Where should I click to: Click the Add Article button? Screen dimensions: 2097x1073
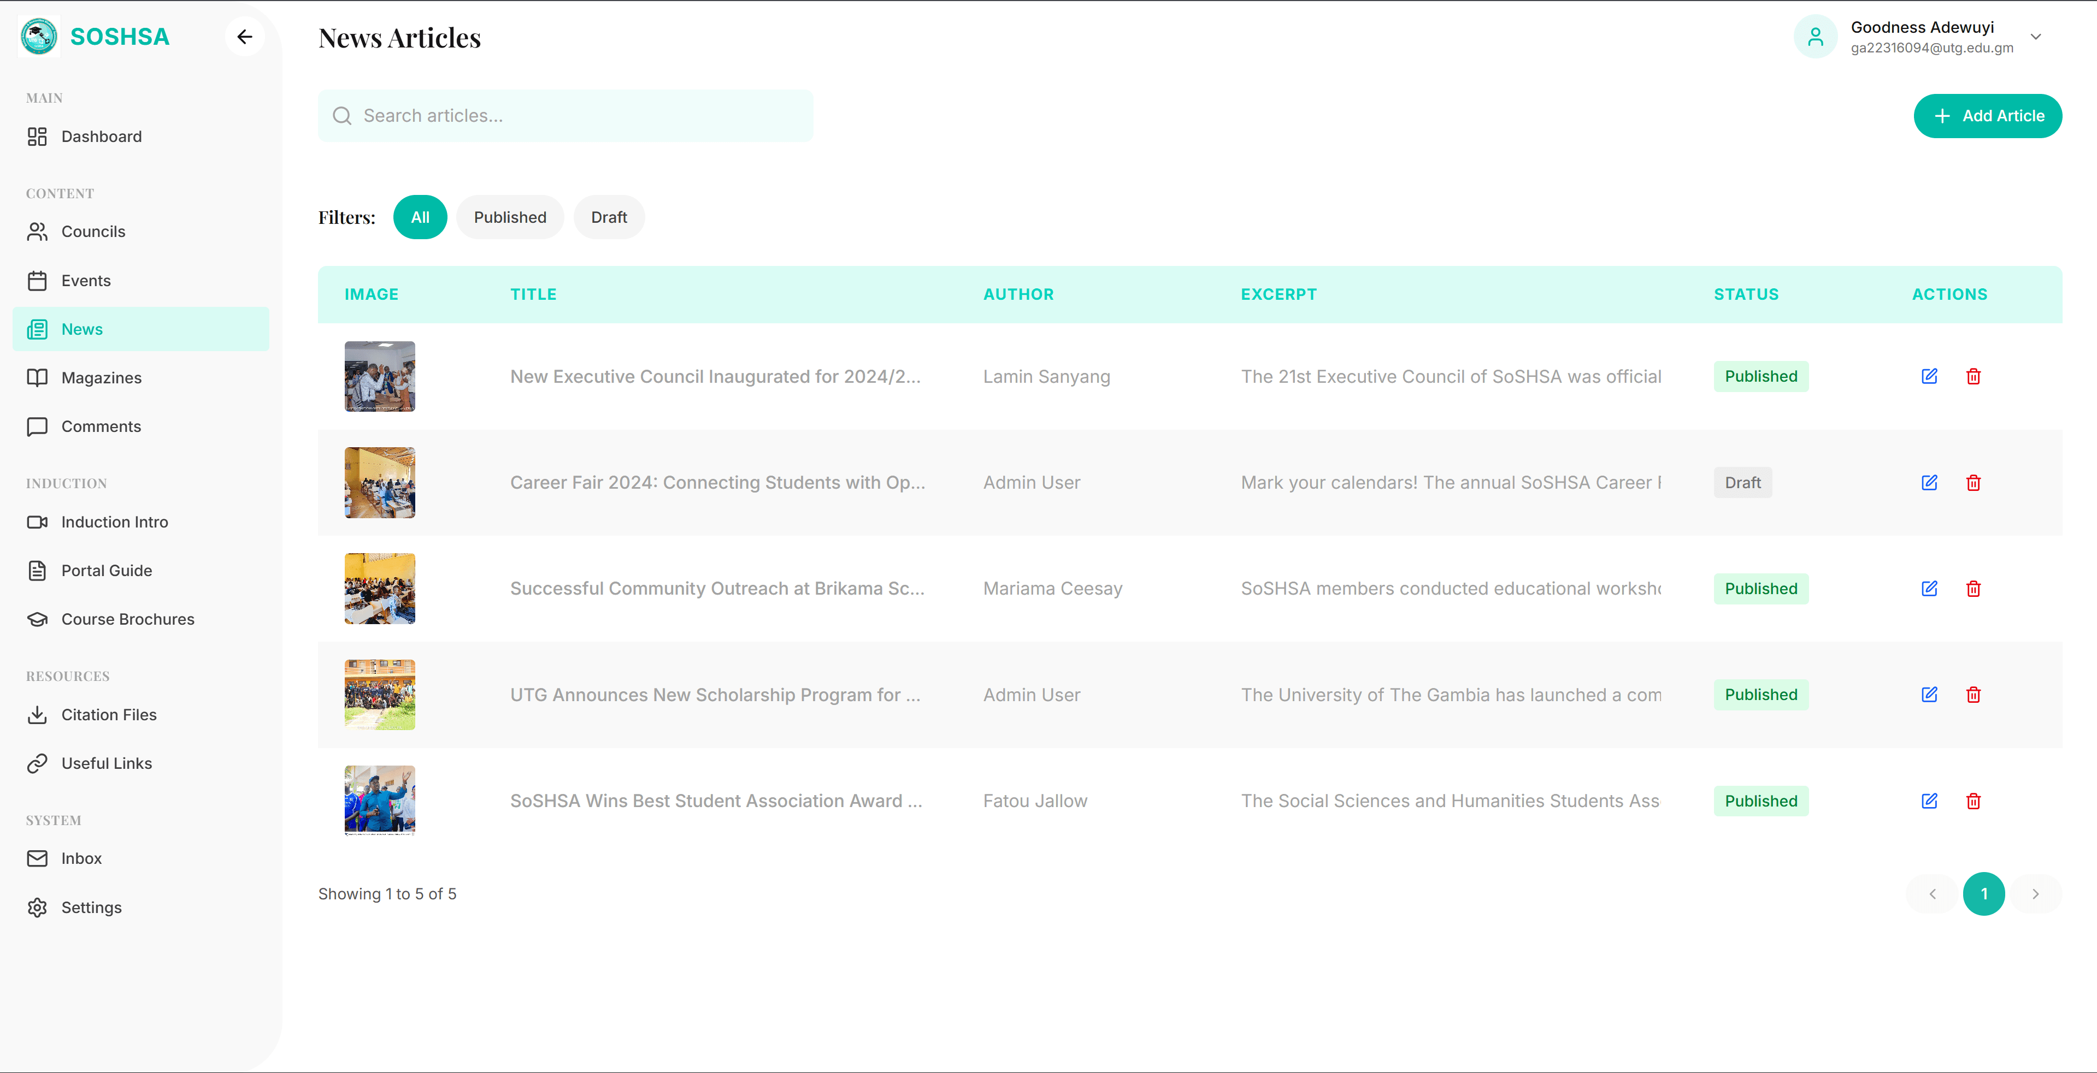click(x=1987, y=116)
